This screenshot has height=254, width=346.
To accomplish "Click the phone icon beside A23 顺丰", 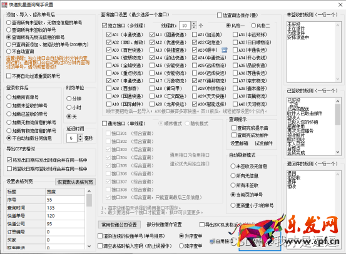I will click(225, 50).
